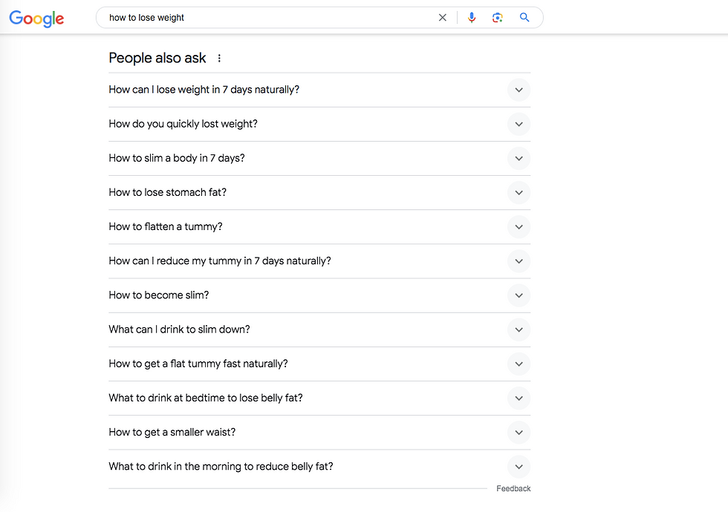Open question 'How can I reduce my tummy in 7 days naturally?'
Screen dimensions: 728x512
[x=220, y=261]
